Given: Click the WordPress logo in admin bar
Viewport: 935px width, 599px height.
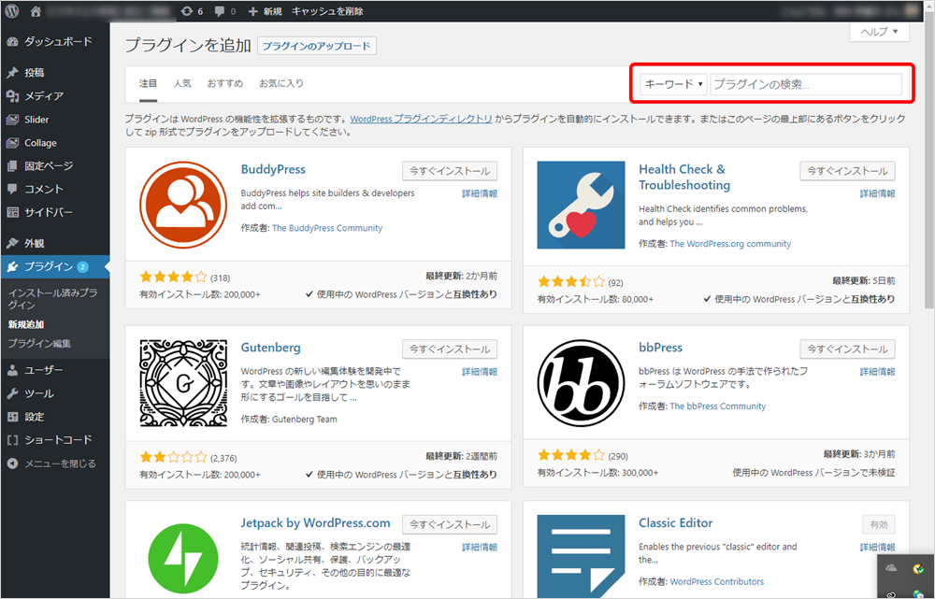Looking at the screenshot, I should [12, 10].
